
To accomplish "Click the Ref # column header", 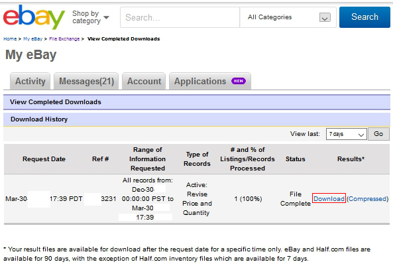I will (100, 159).
